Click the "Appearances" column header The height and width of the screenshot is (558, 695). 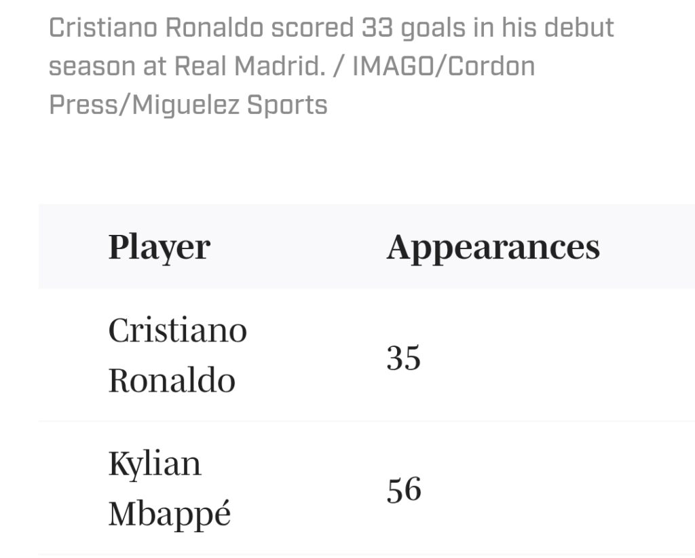point(493,247)
